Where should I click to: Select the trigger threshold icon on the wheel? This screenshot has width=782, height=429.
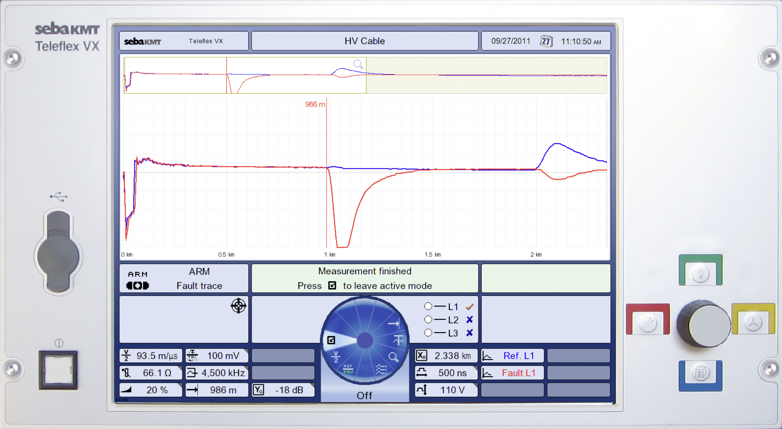[398, 339]
